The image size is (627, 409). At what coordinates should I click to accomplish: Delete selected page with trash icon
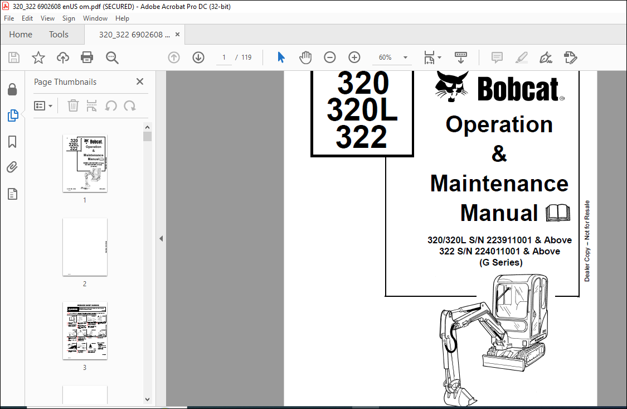click(73, 105)
